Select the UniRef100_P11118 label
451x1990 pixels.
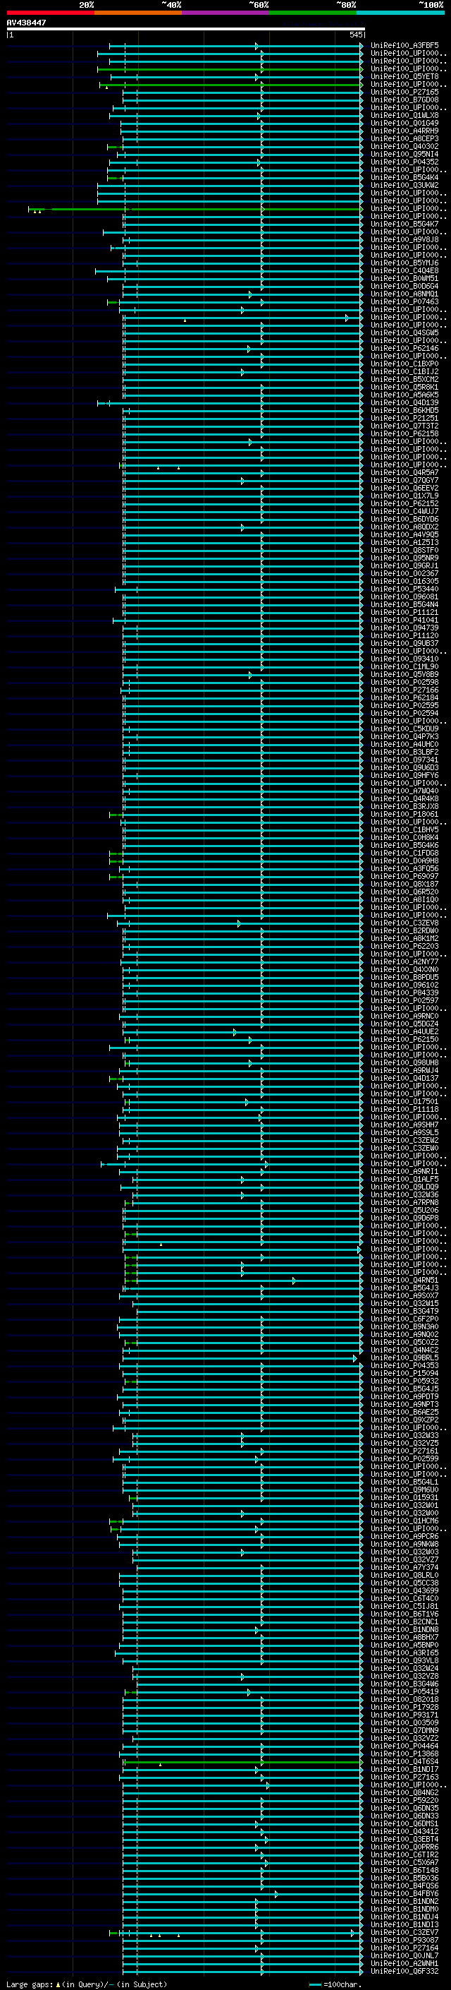point(404,1109)
